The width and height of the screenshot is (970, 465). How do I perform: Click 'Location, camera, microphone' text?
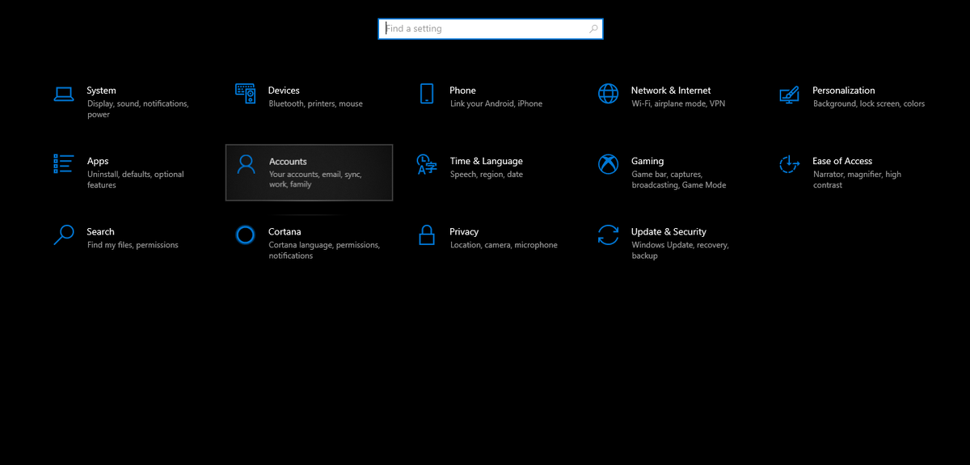(504, 245)
